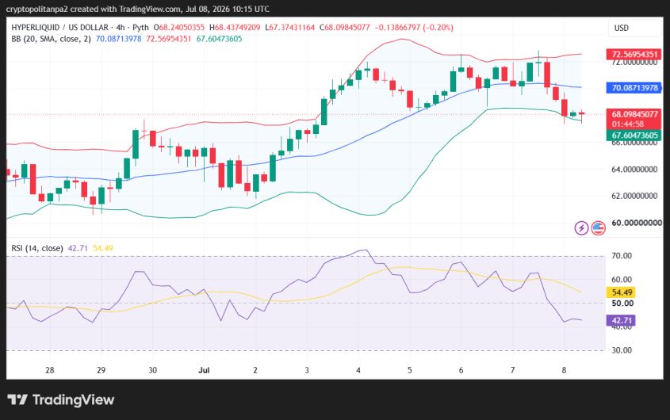Click the Jul label on time axis
Viewport: 670px width, 420px height.
tap(204, 370)
